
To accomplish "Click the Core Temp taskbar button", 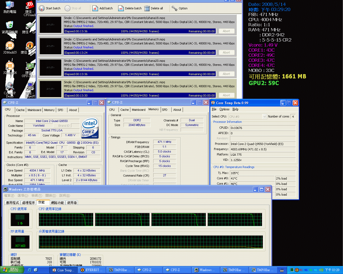I will click(64, 270).
